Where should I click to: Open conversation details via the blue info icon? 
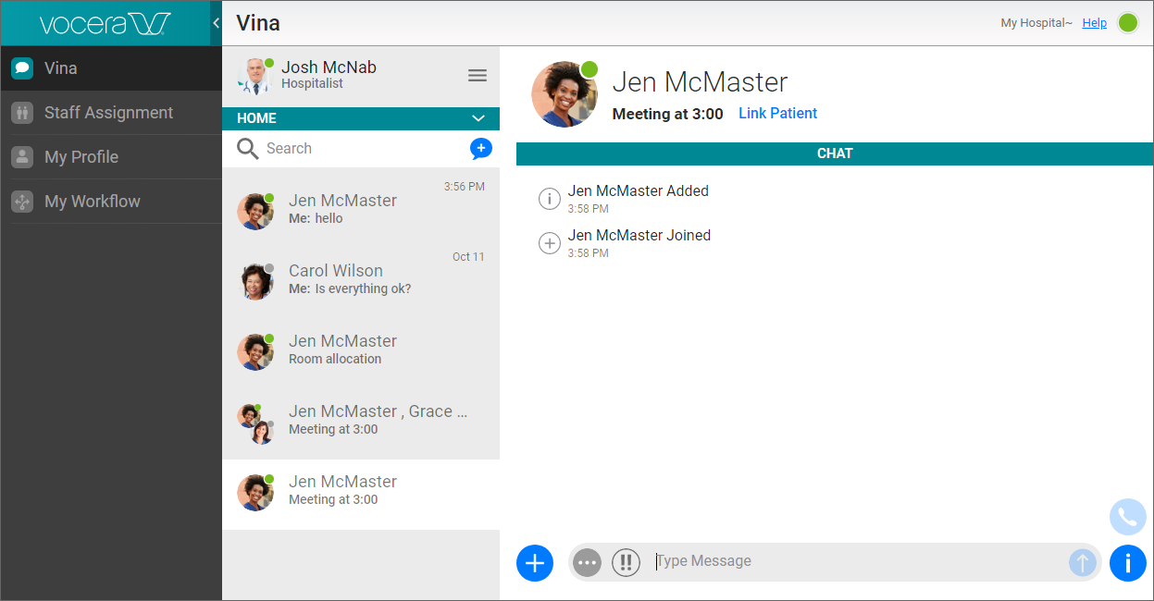tap(1127, 562)
